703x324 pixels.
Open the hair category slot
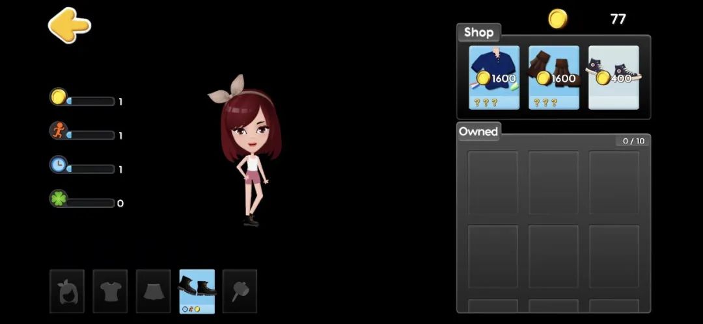pos(67,291)
